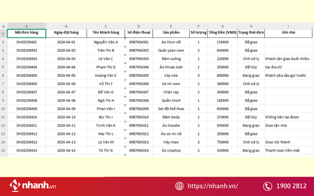Viewport: 314px width, 196px height.
Task: Select customer cell 'Hoàng Văn E'
Action: tap(106, 75)
